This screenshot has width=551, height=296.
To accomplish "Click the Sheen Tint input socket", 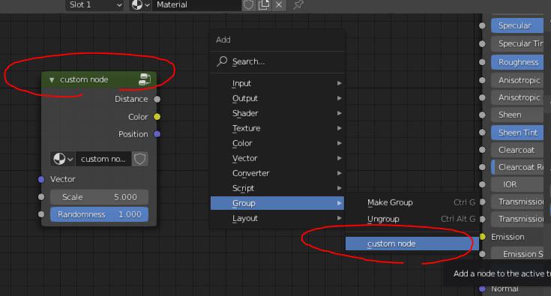I will 483,133.
